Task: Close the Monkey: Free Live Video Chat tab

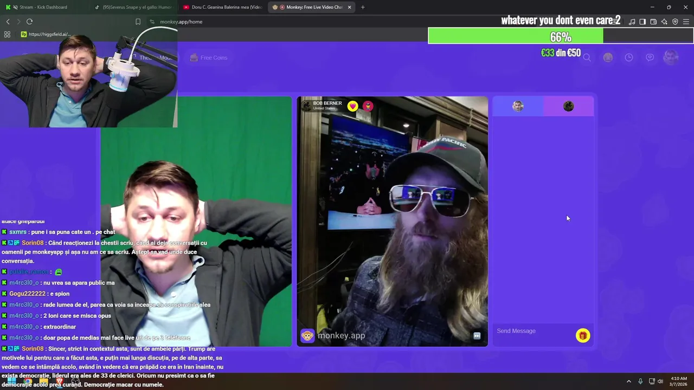Action: (x=349, y=7)
